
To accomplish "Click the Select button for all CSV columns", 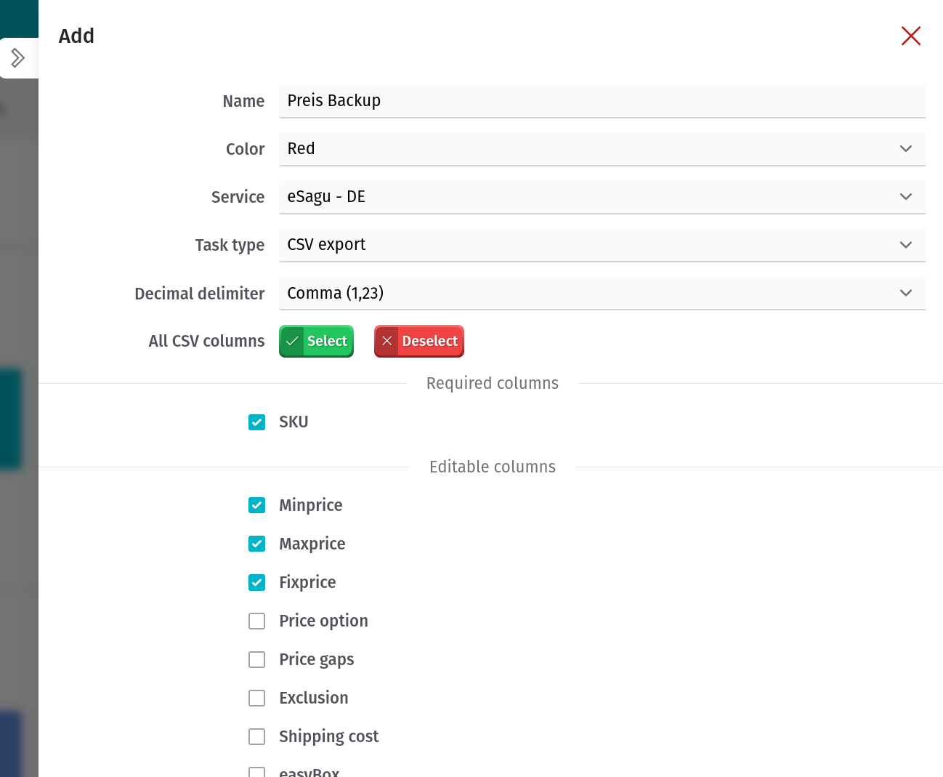I will (x=316, y=341).
